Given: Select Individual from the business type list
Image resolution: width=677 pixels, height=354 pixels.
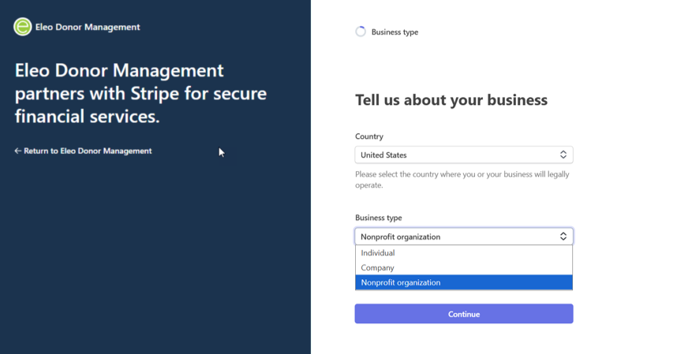Looking at the screenshot, I should click(464, 252).
